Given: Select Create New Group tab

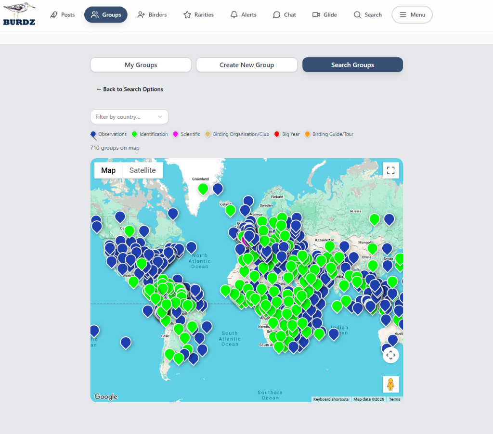Looking at the screenshot, I should point(246,65).
